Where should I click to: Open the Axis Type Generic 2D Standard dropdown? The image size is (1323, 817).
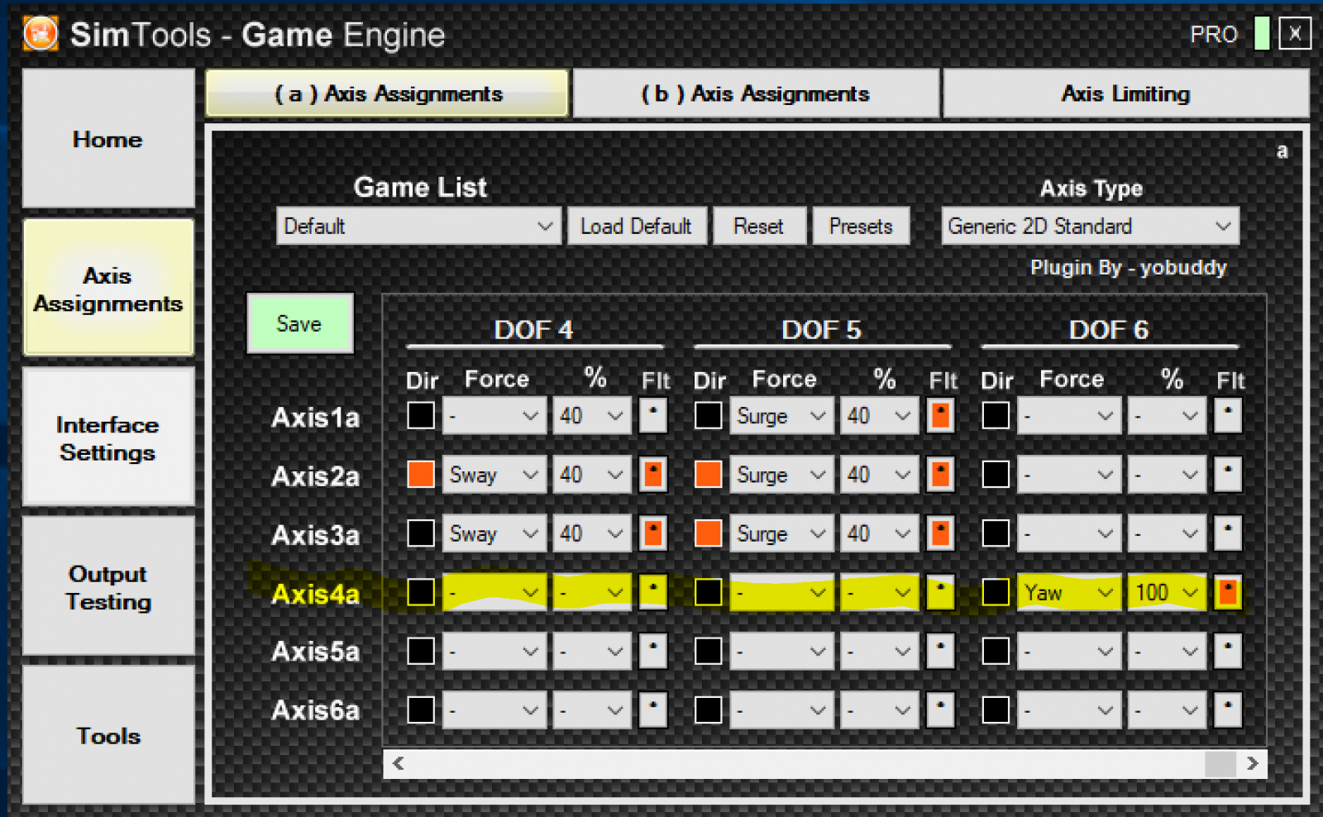1090,226
